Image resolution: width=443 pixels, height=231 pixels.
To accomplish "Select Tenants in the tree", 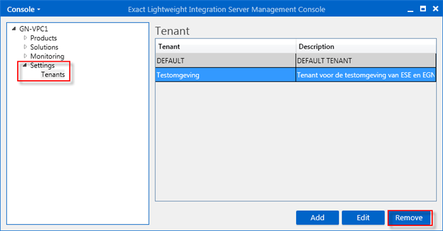I will [53, 74].
